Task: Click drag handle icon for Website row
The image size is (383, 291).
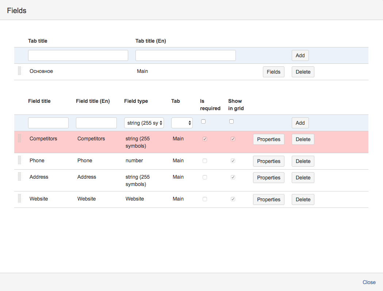Action: tap(19, 199)
